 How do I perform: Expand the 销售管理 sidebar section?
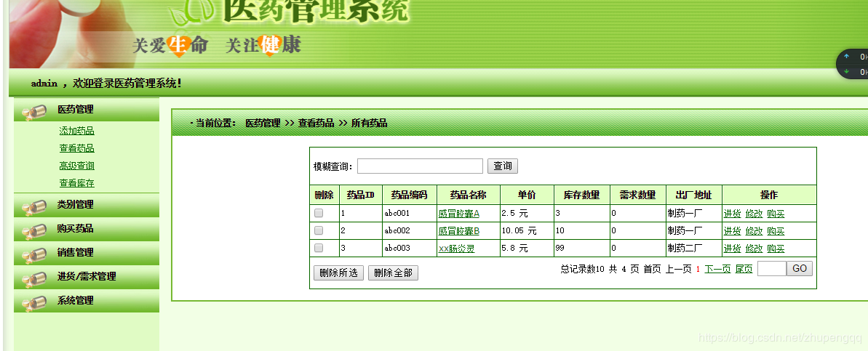point(75,253)
